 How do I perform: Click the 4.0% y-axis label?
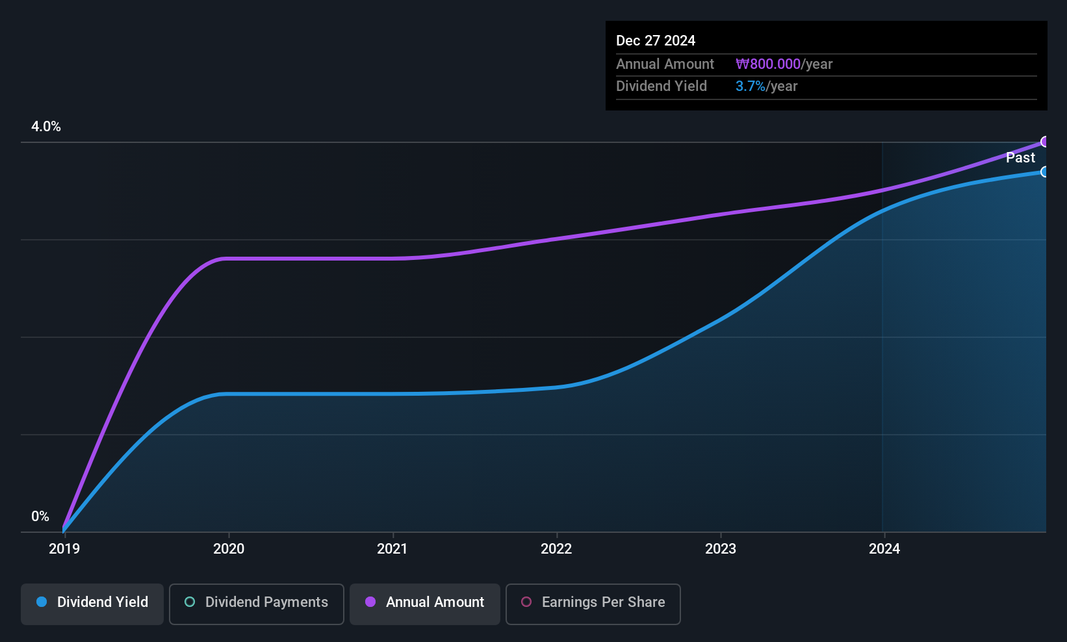pyautogui.click(x=46, y=127)
